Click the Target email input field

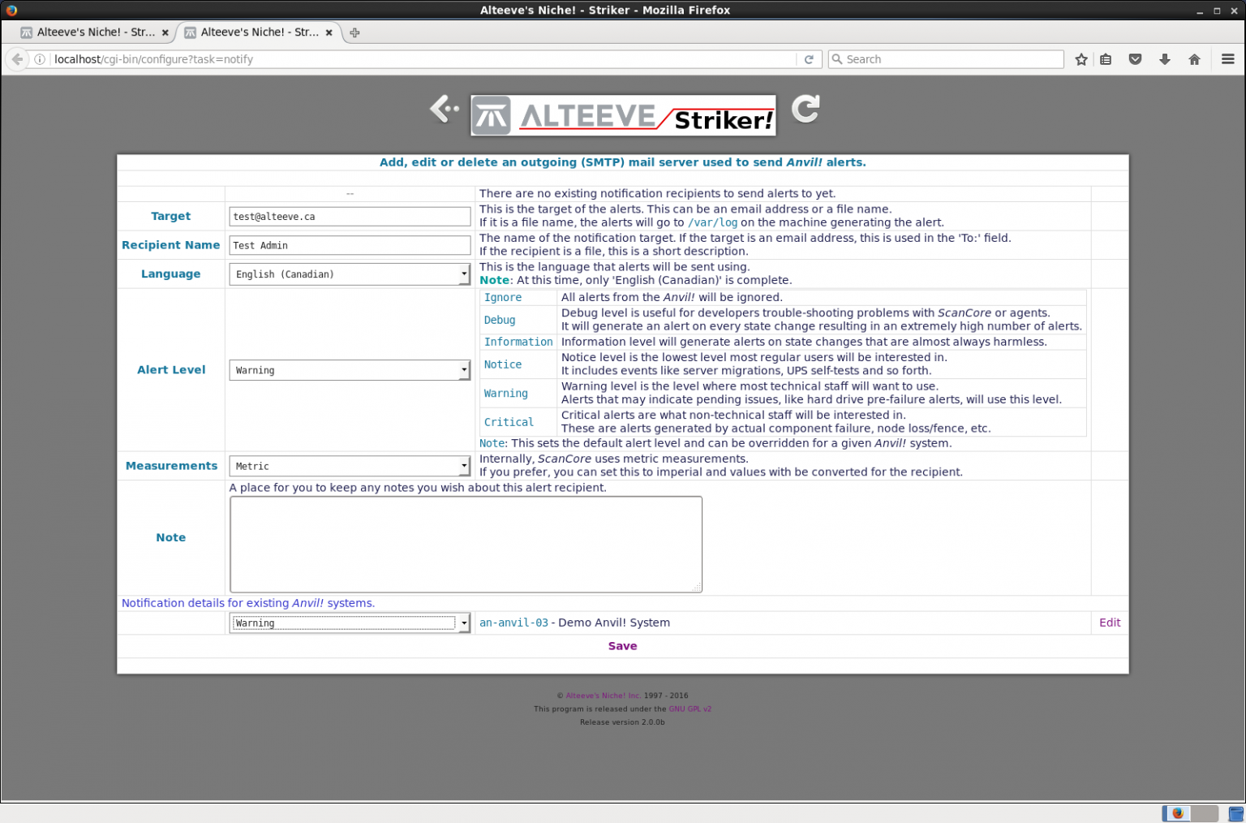pos(350,217)
